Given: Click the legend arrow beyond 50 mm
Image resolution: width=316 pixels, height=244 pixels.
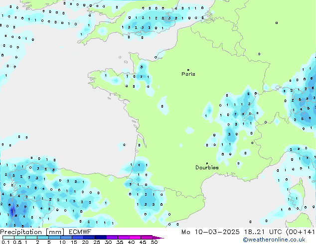Looking at the screenshot, I should tap(158, 238).
